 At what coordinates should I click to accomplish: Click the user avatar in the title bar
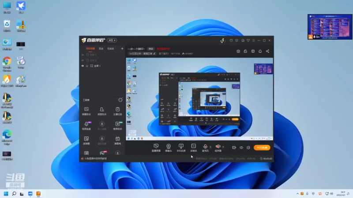[223, 40]
